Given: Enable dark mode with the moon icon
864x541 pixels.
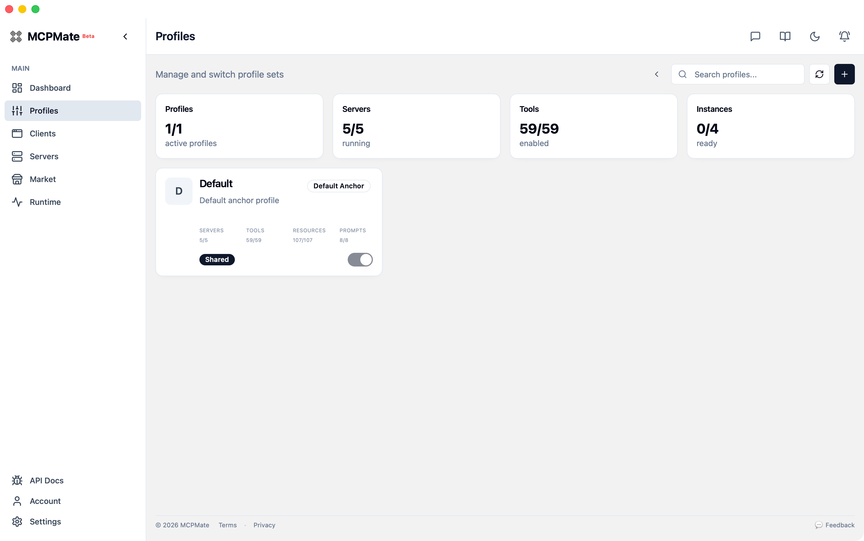Looking at the screenshot, I should [x=814, y=36].
